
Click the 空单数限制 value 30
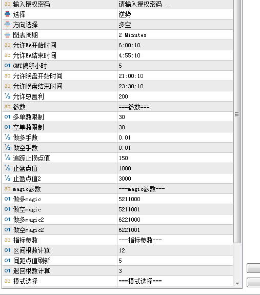(175, 127)
